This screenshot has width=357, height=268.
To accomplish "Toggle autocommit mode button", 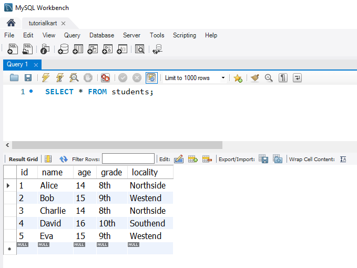I will point(151,78).
